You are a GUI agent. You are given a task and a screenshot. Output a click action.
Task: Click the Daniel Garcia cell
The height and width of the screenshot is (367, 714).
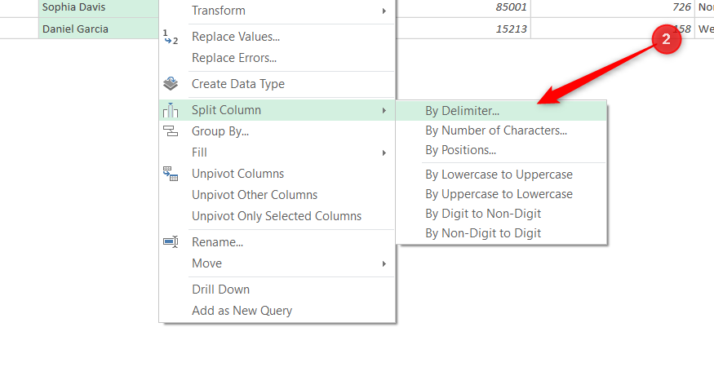pyautogui.click(x=99, y=29)
